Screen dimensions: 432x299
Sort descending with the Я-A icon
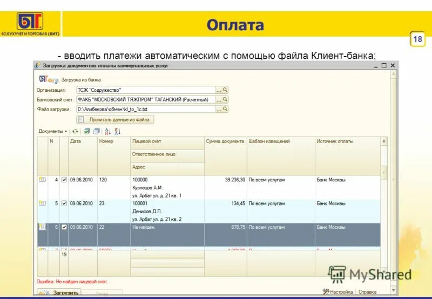(118, 131)
